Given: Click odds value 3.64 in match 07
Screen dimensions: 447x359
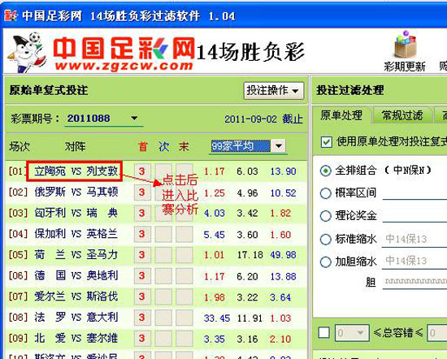Looking at the screenshot, I should (x=280, y=297).
